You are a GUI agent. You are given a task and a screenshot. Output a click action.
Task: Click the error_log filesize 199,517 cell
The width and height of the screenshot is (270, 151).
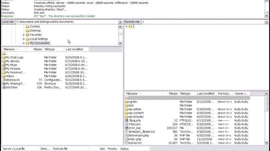172,128
